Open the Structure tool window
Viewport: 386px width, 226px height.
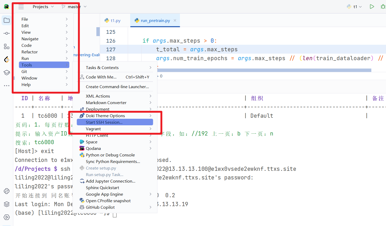7,47
